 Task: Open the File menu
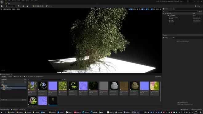coord(6,1)
